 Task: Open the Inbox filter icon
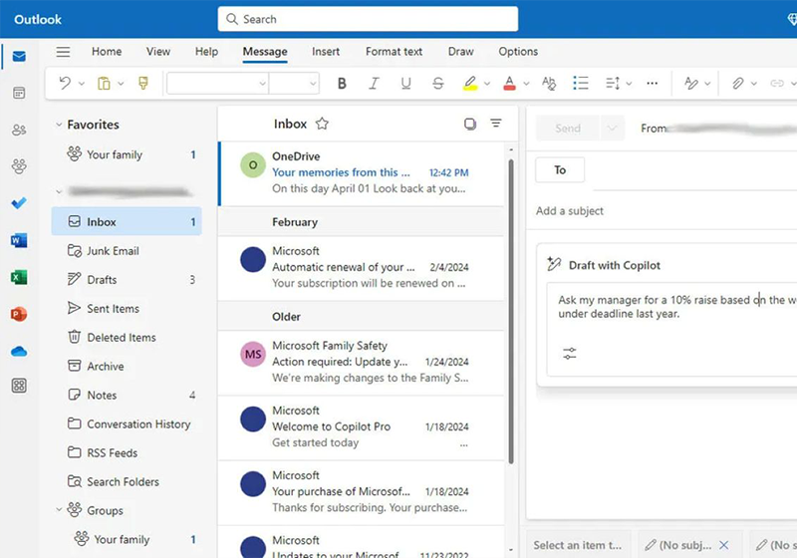point(495,123)
